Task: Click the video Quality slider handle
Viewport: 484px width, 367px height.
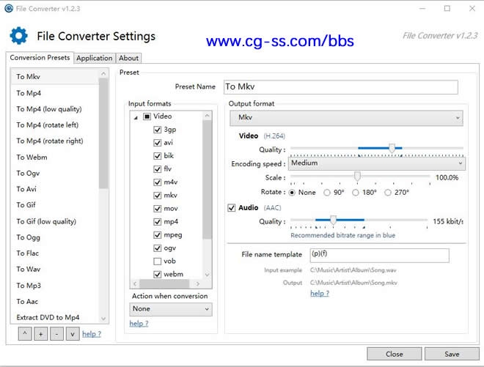Action: click(392, 149)
